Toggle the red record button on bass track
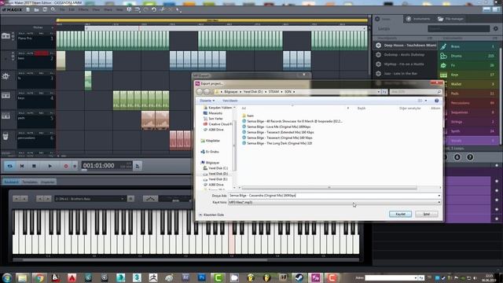Screen dimensions: 503x283 coord(42,53)
